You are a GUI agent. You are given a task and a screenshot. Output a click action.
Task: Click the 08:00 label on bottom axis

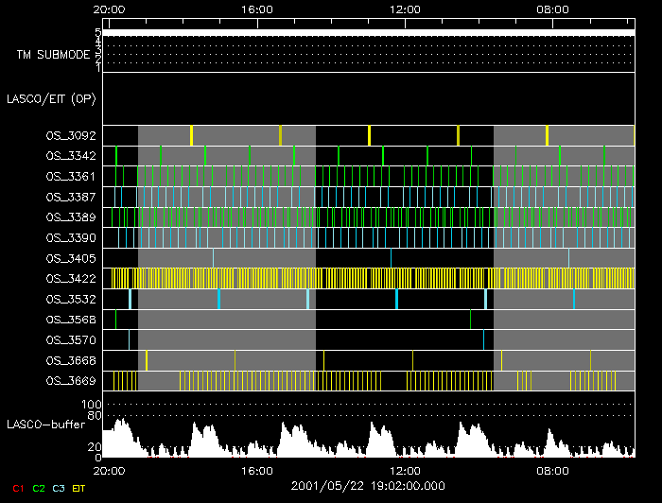[x=552, y=470]
